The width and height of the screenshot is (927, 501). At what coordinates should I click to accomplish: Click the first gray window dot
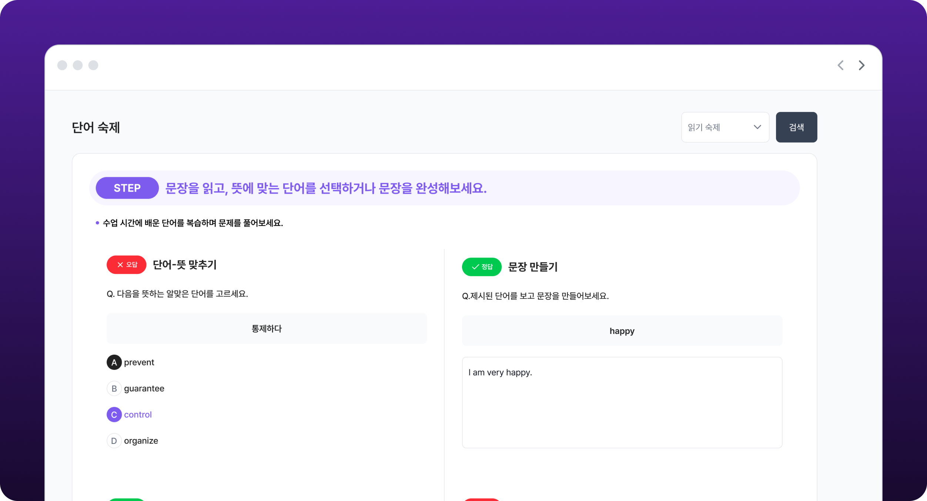pyautogui.click(x=62, y=65)
